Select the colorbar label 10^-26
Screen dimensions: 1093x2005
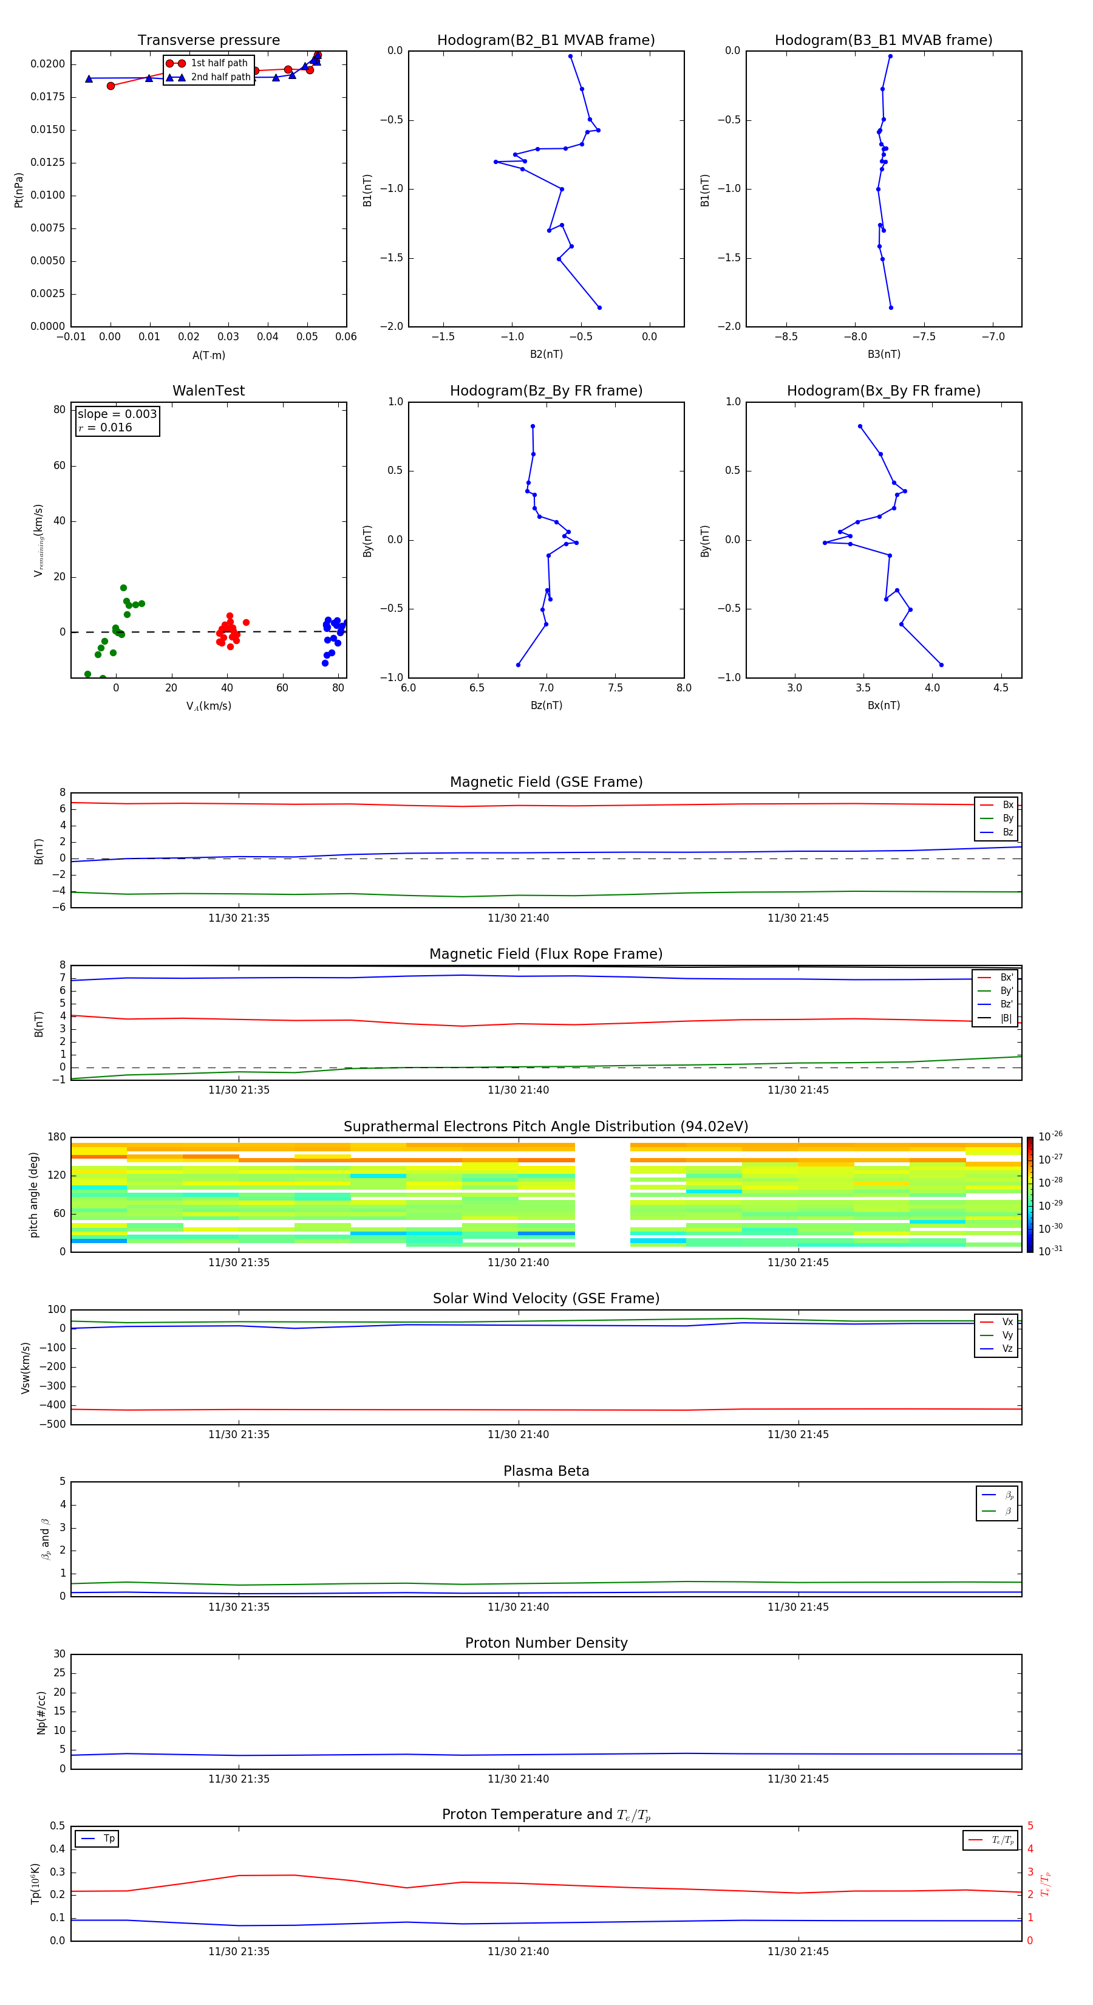point(1050,1136)
